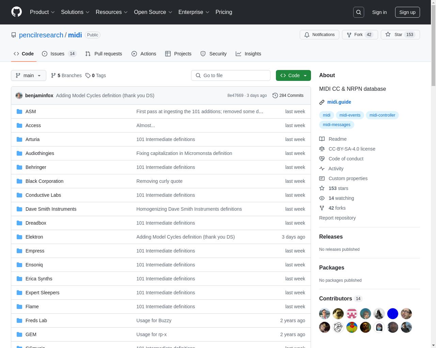
Task: Focus the Go to file search field
Action: 231,75
